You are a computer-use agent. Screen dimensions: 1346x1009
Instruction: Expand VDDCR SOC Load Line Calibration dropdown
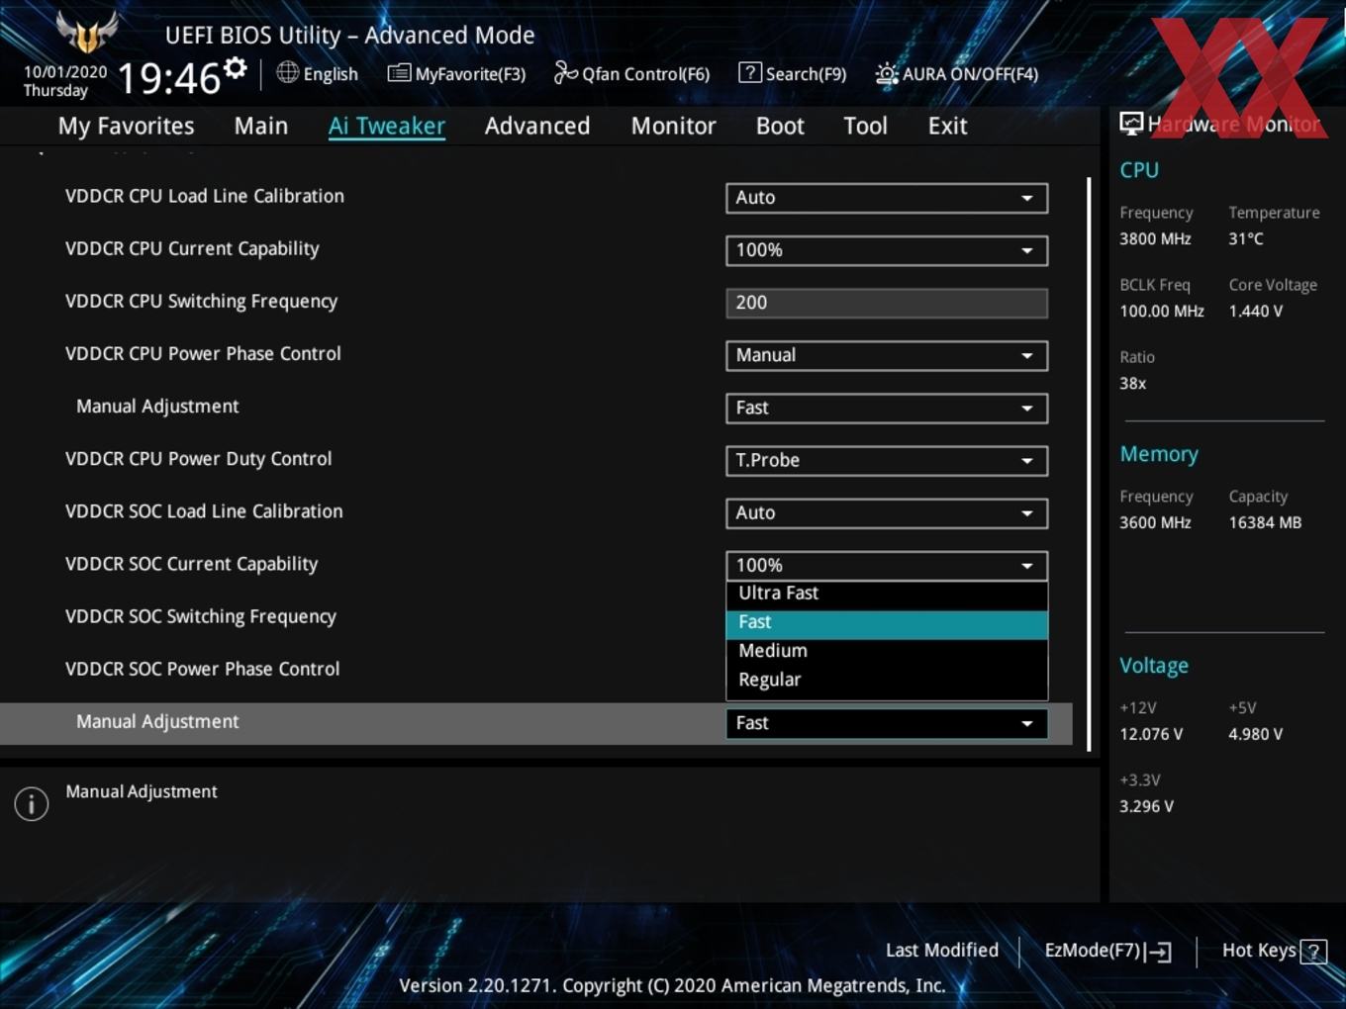click(x=887, y=513)
